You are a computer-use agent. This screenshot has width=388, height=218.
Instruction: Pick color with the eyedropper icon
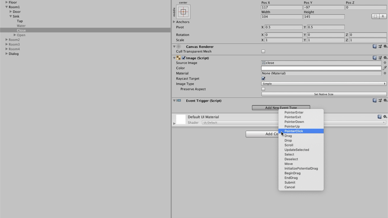385,68
